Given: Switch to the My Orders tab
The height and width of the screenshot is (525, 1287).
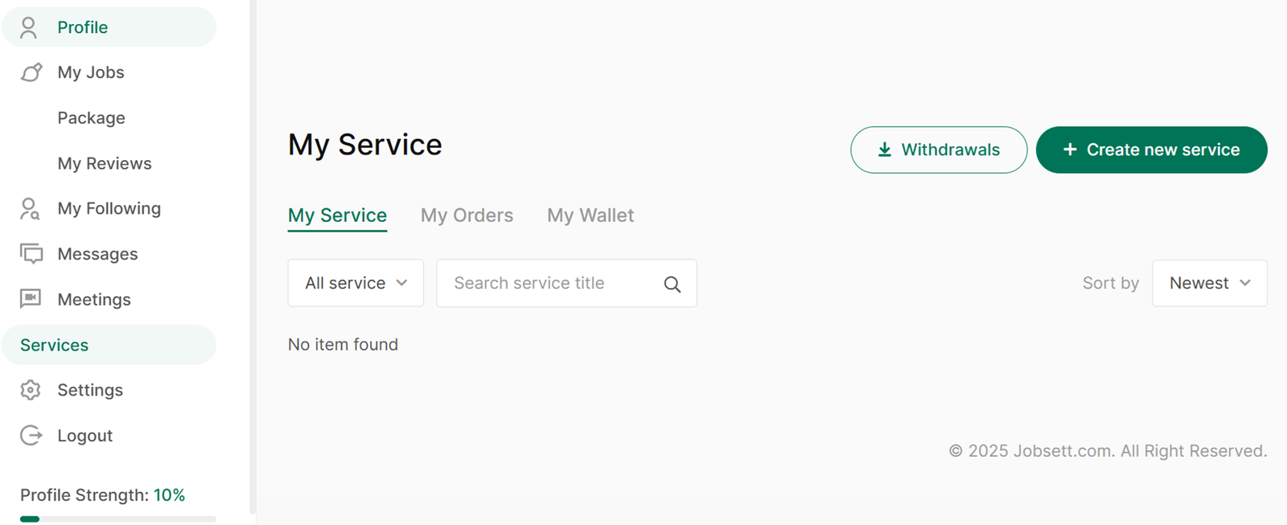Looking at the screenshot, I should point(467,215).
